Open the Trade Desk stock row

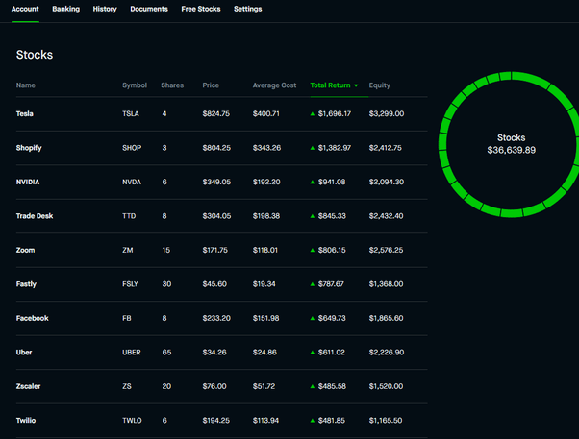point(221,216)
